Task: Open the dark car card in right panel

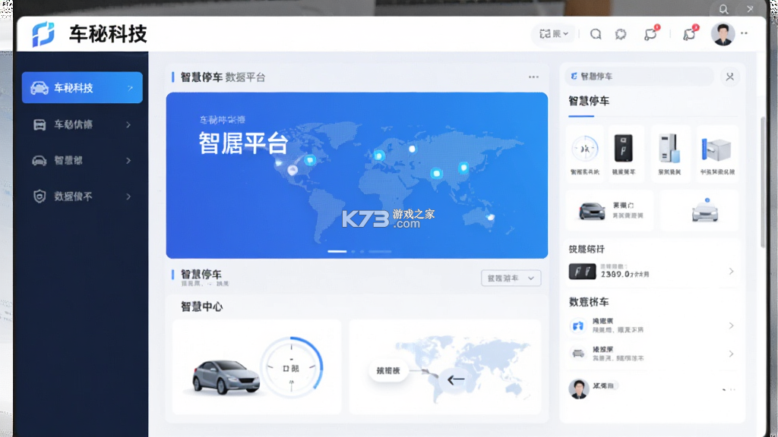Action: 609,210
